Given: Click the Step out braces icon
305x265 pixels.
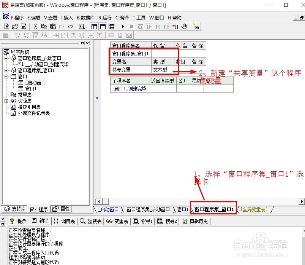Looking at the screenshot, I should (x=167, y=26).
